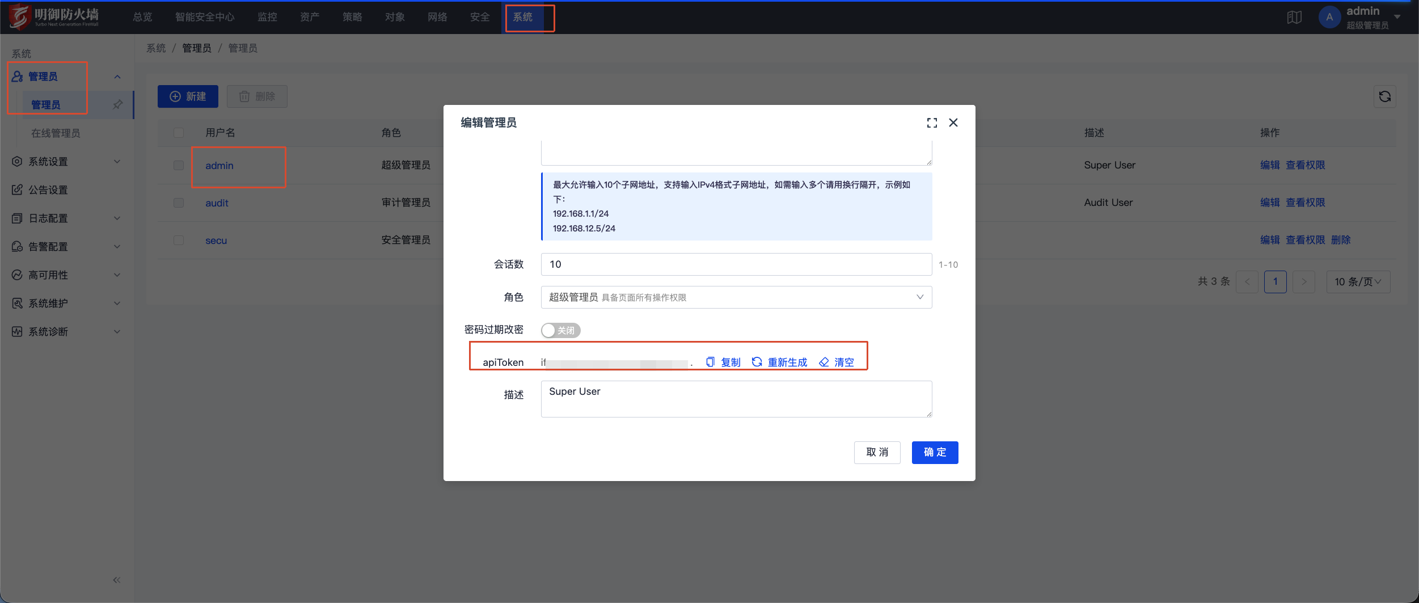
Task: Confirm changes with the 确定 button
Action: point(935,452)
